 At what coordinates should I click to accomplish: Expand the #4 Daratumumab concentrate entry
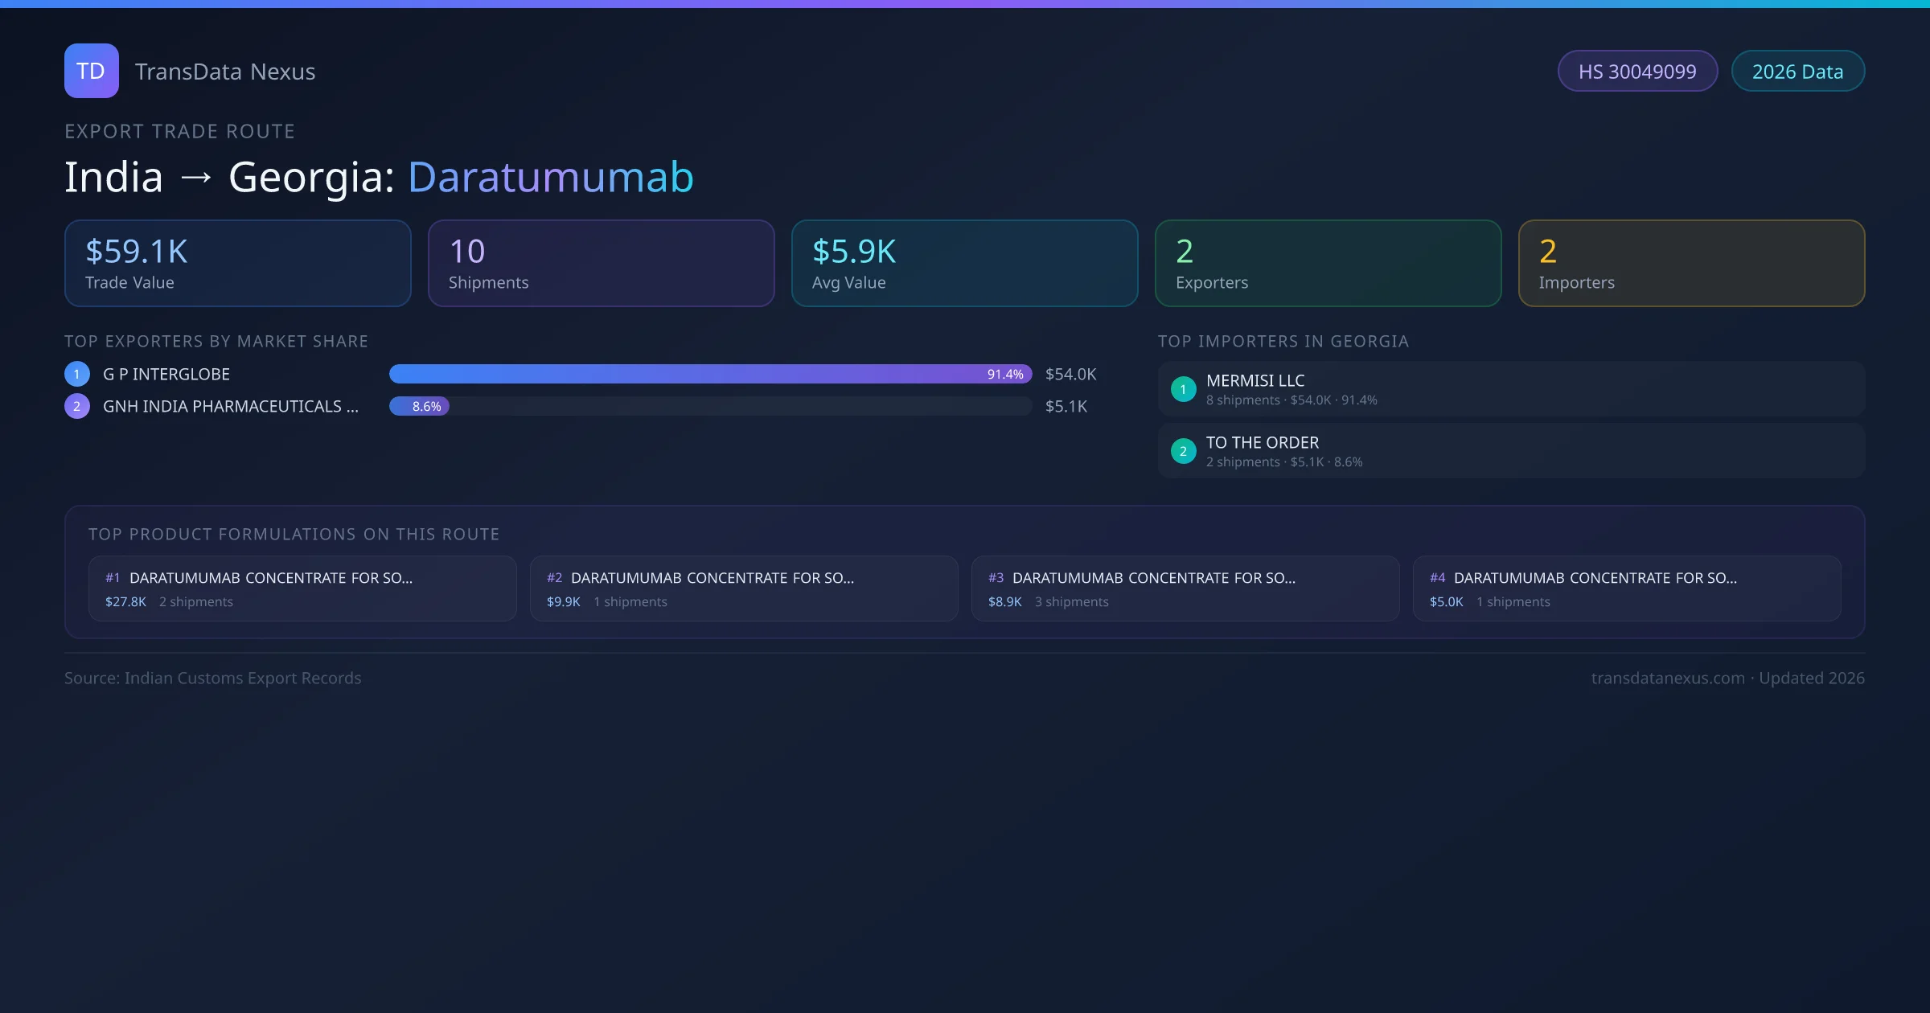(1628, 588)
